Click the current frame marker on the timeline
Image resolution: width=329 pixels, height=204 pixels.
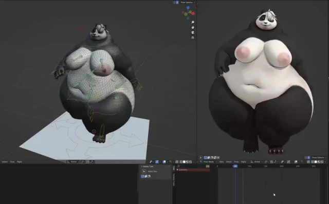point(235,166)
